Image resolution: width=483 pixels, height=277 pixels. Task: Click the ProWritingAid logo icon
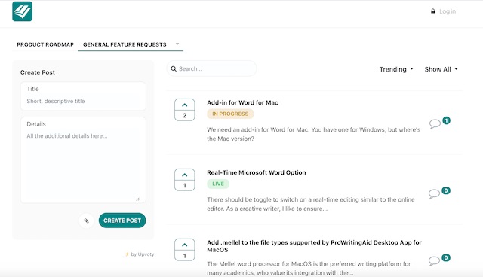pyautogui.click(x=22, y=11)
